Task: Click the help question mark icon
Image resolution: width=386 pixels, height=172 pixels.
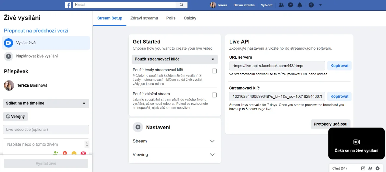Action: point(311,5)
